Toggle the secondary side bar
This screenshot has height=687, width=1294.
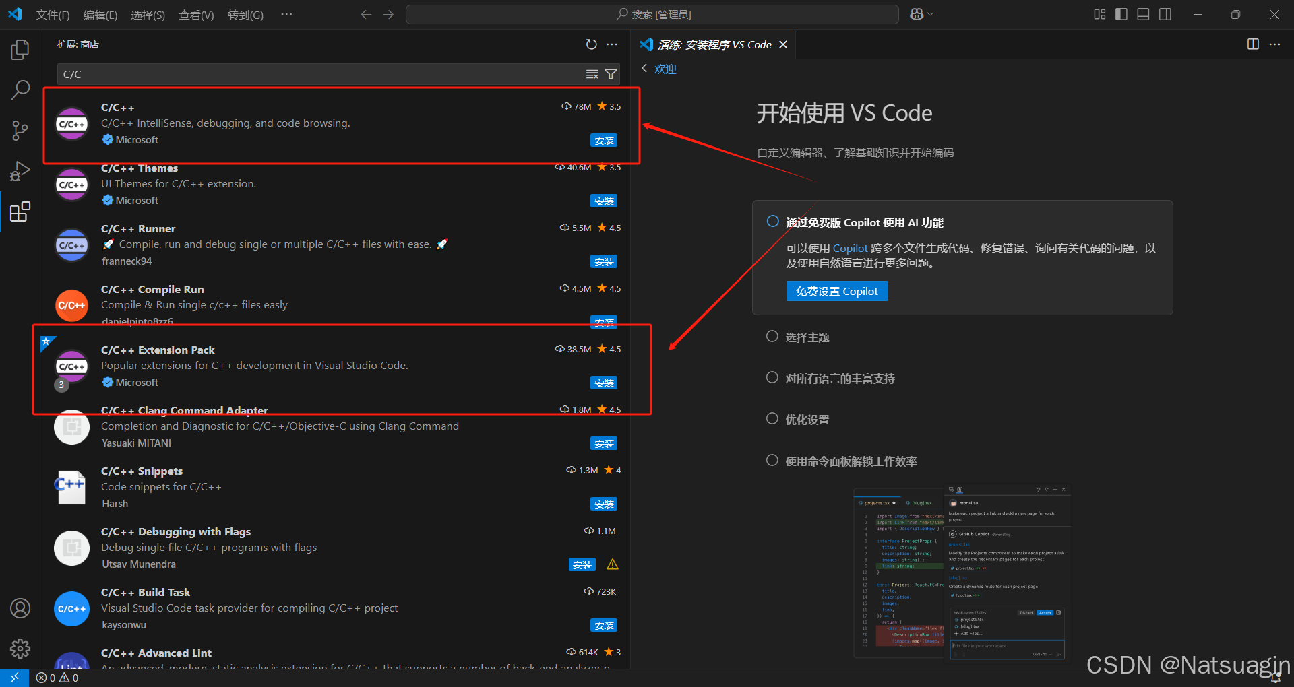pyautogui.click(x=1165, y=14)
